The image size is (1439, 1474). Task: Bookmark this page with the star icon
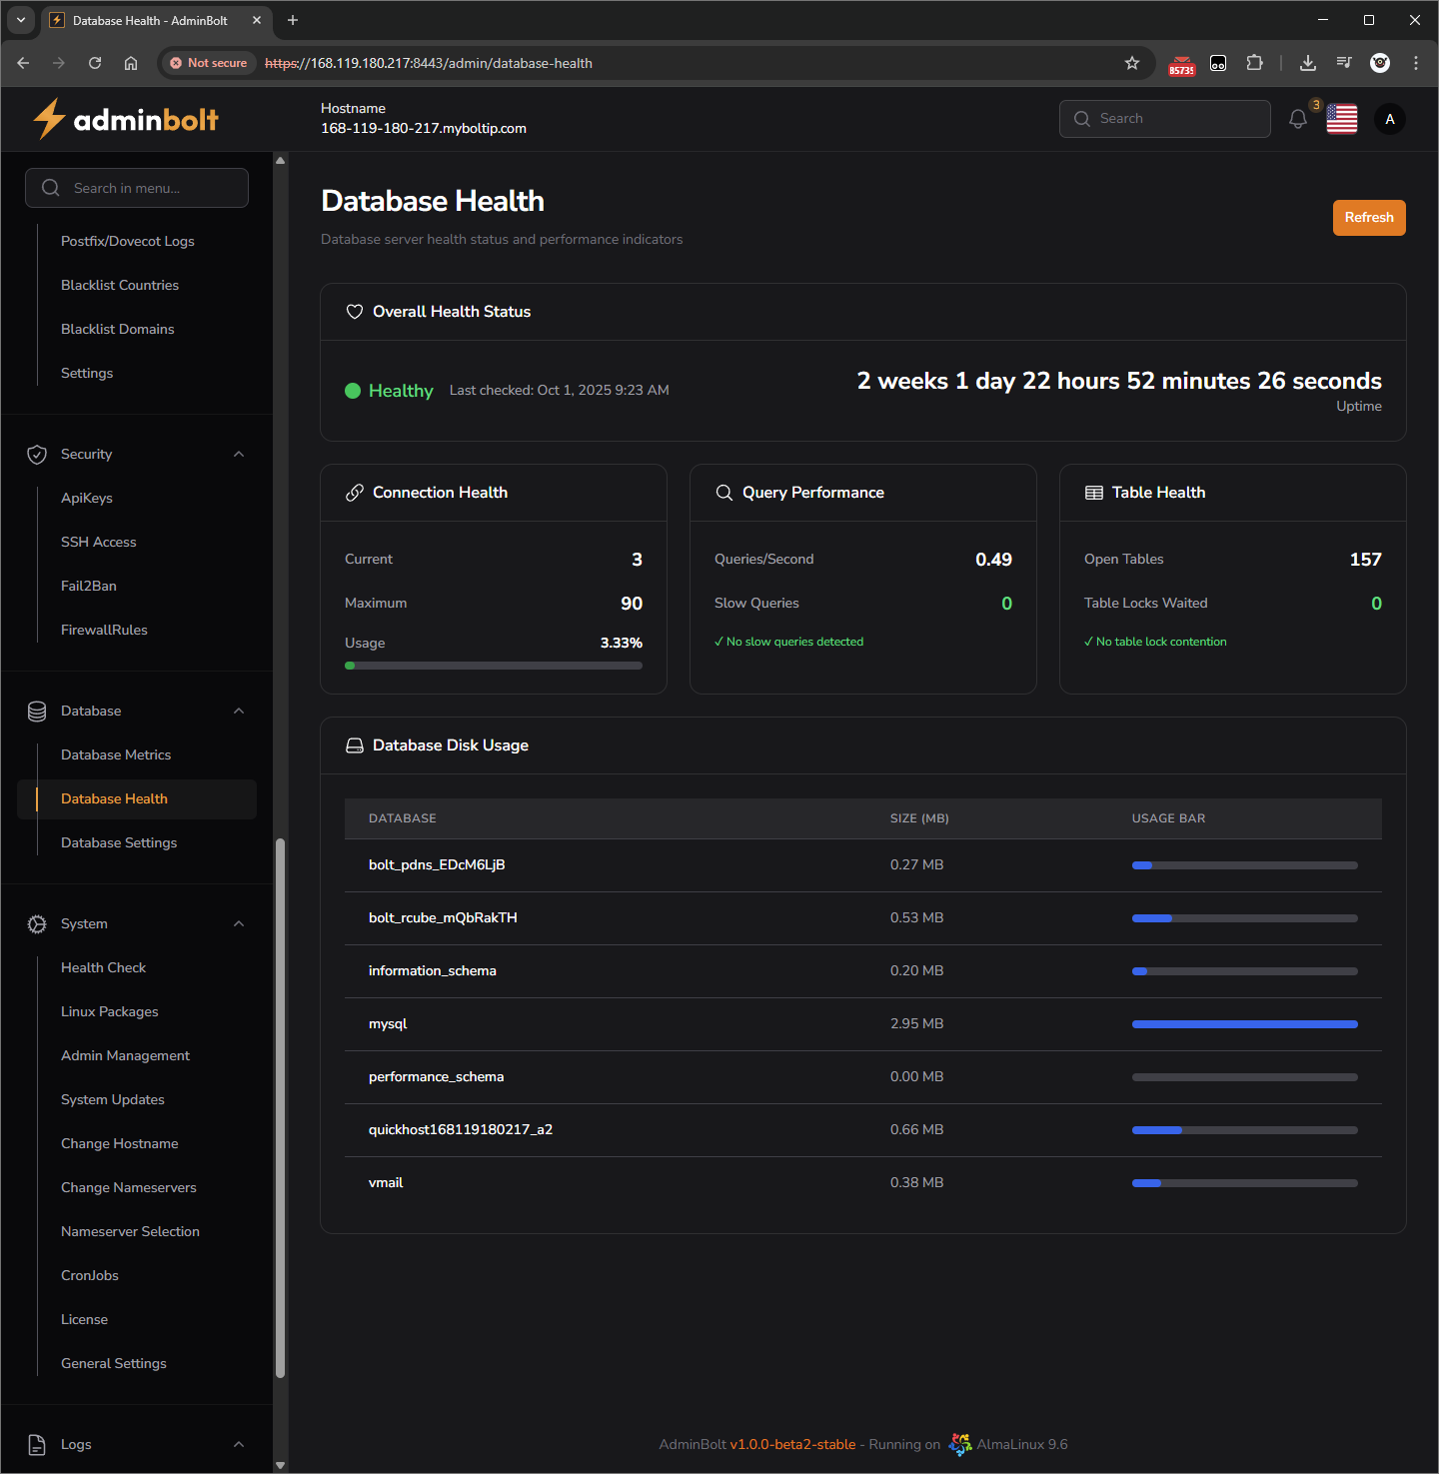pos(1131,63)
